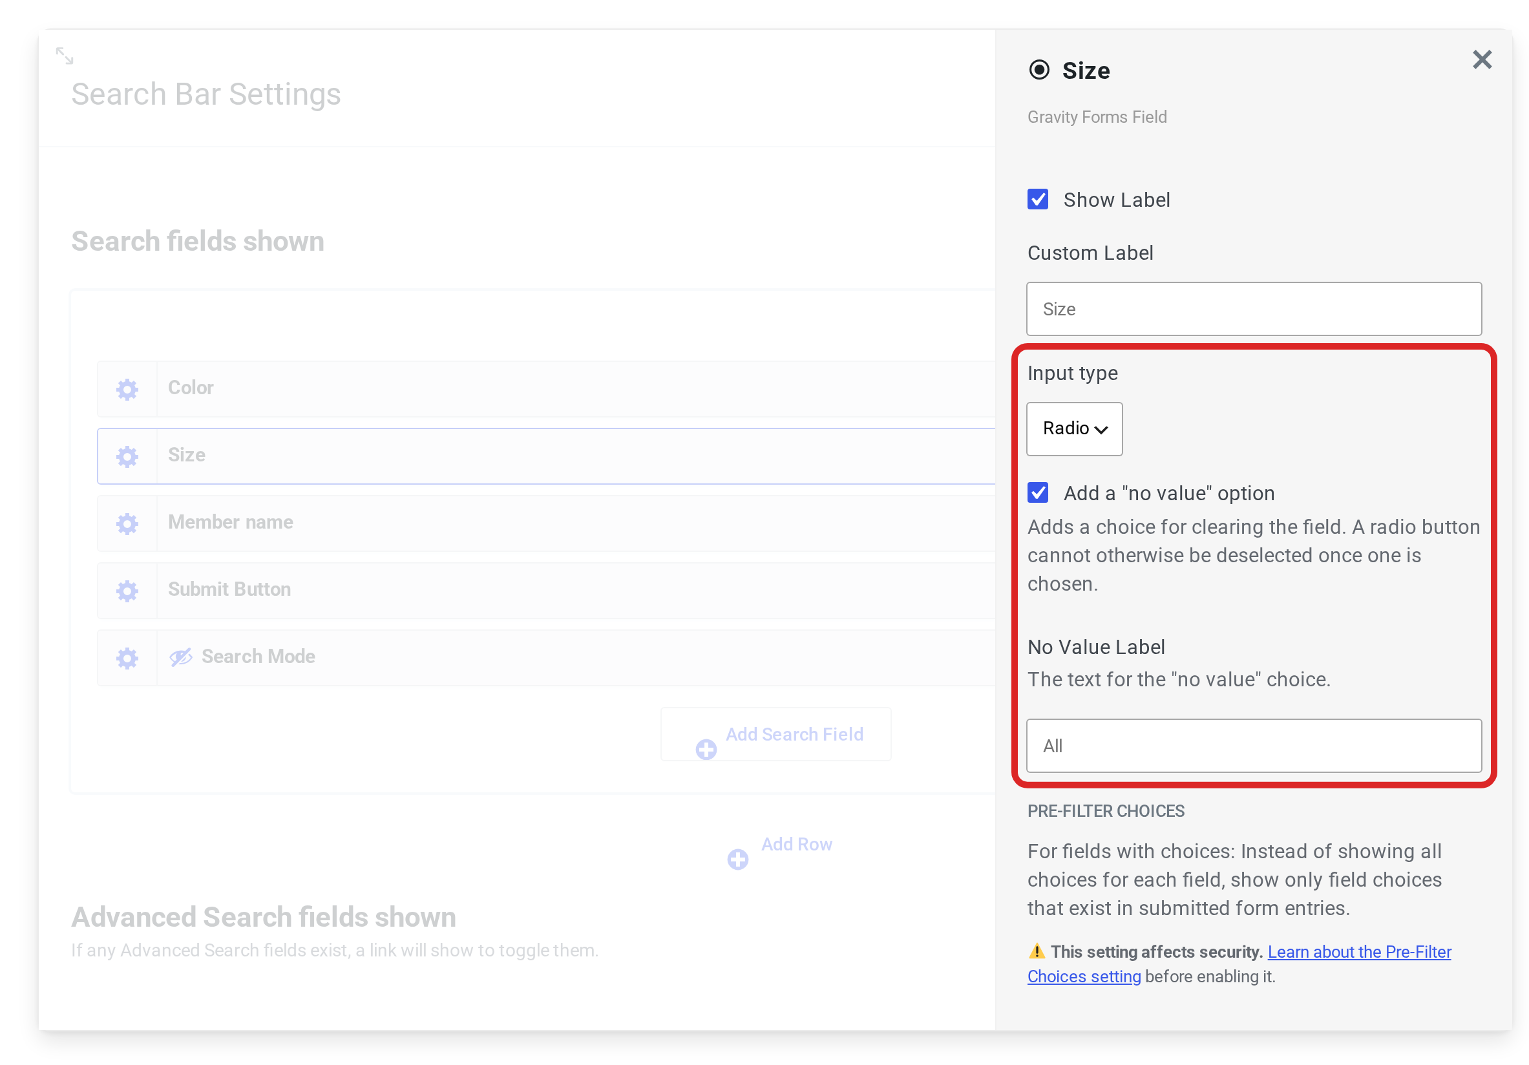Click Gravity Forms Field subtitle
The width and height of the screenshot is (1529, 1065).
[x=1097, y=117]
